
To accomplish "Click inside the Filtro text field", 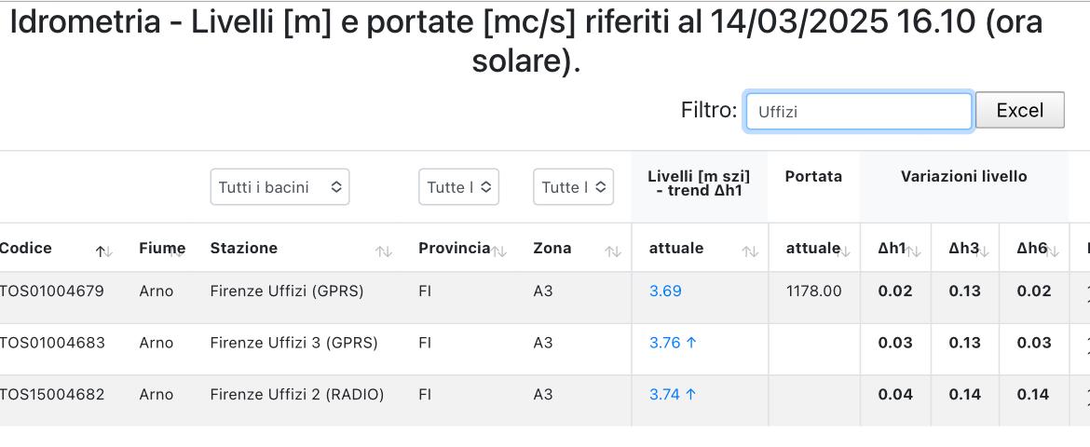I will (859, 111).
